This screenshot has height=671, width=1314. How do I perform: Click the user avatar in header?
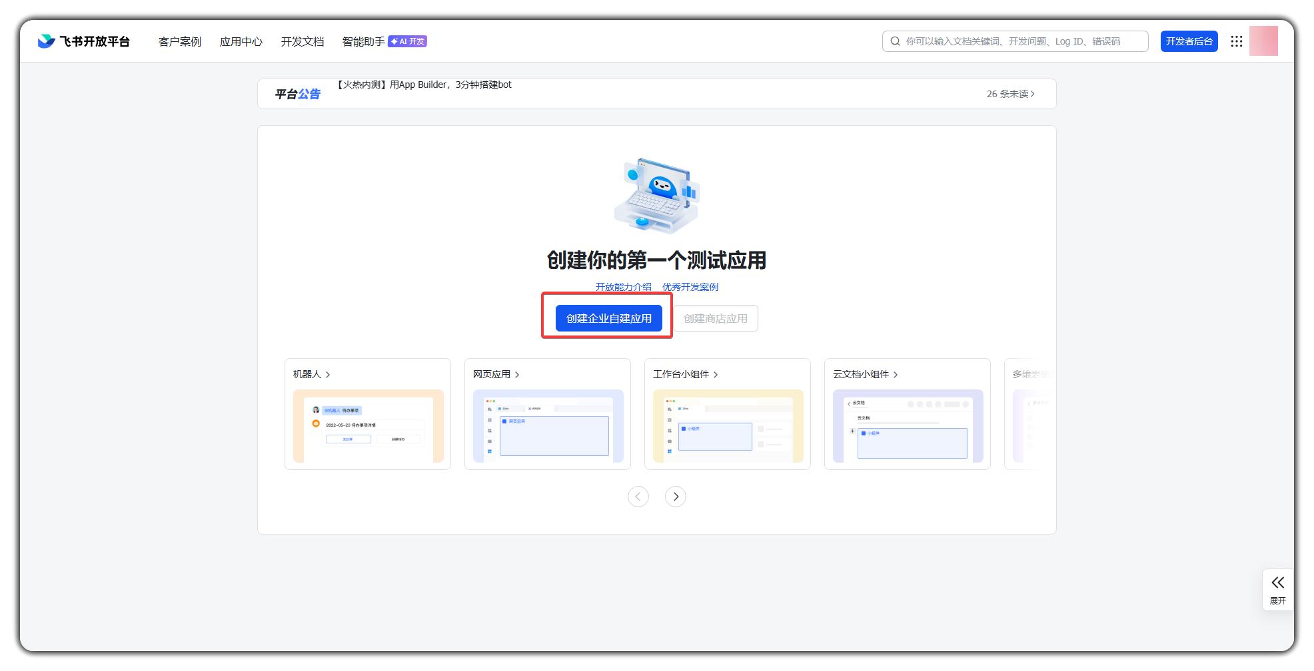tap(1263, 41)
